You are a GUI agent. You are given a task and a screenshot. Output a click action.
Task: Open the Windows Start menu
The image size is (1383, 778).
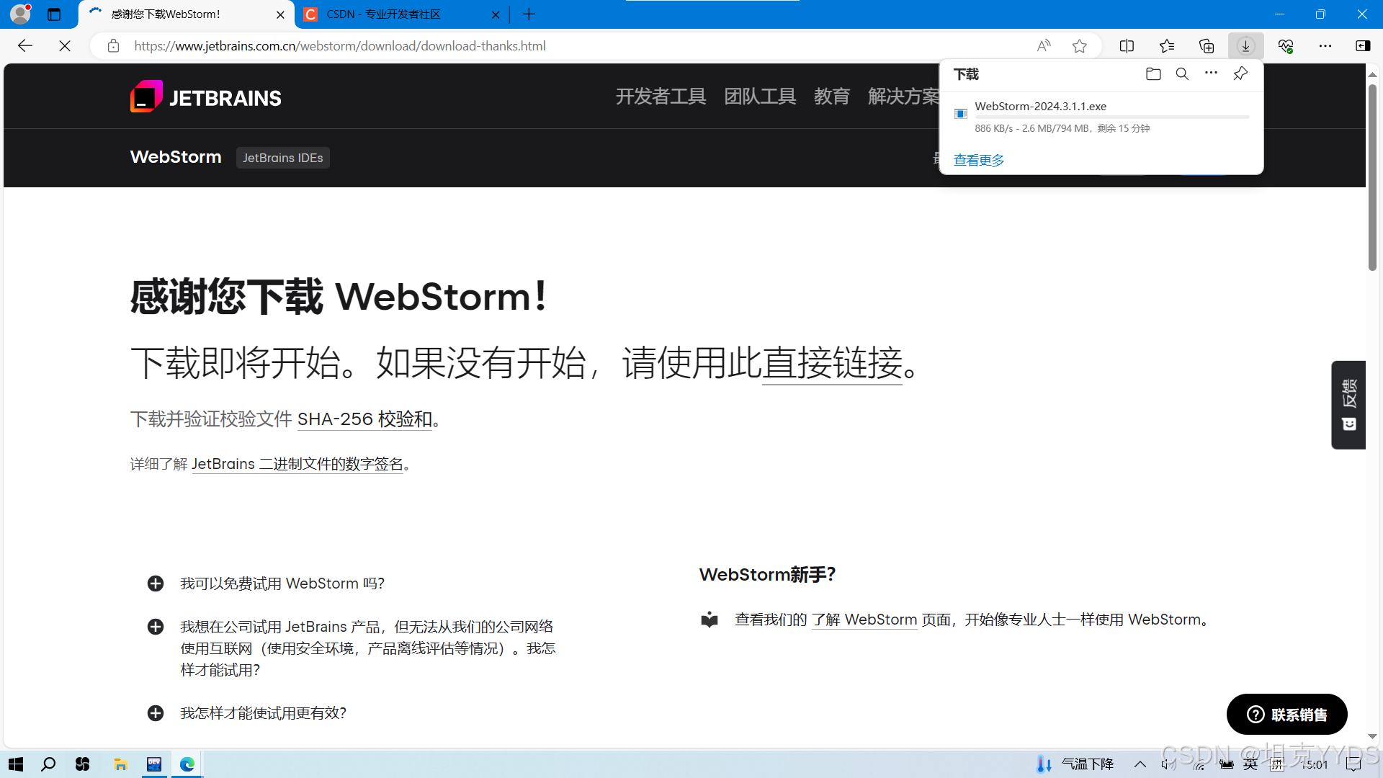coord(16,764)
